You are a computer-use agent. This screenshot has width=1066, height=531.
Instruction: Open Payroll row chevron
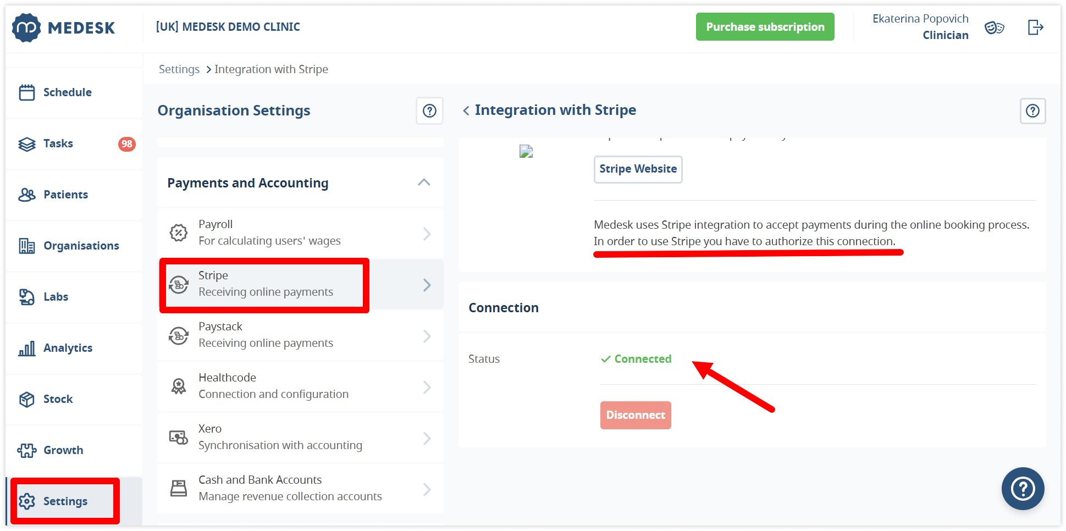(427, 234)
